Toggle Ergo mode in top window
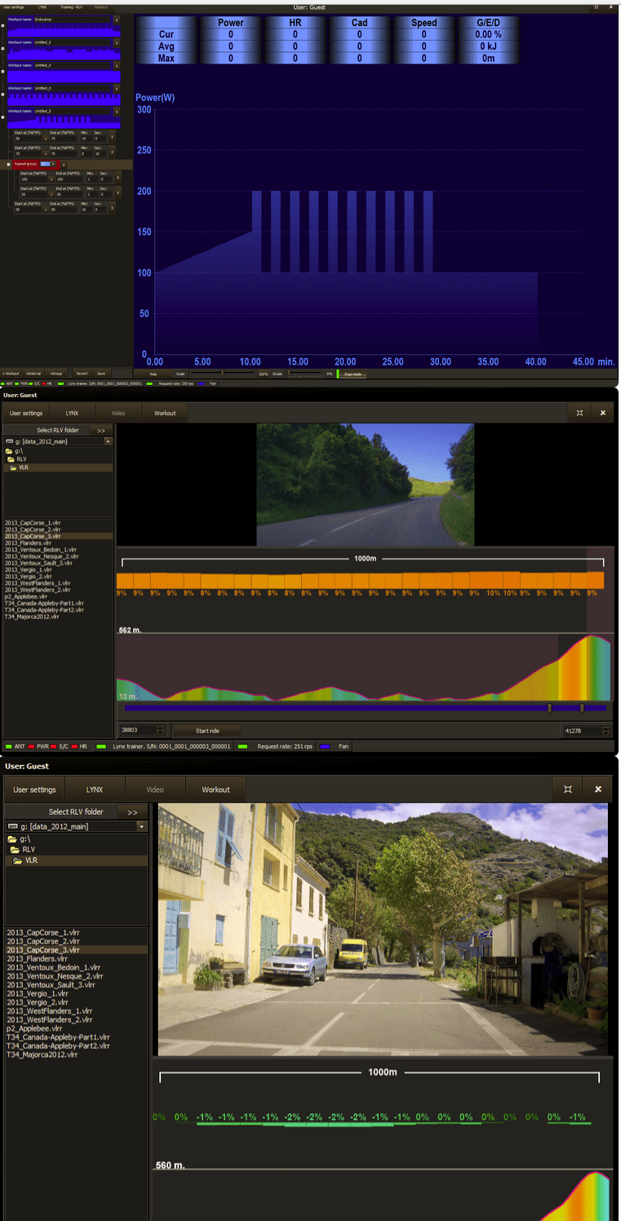This screenshot has height=1221, width=621. [353, 373]
